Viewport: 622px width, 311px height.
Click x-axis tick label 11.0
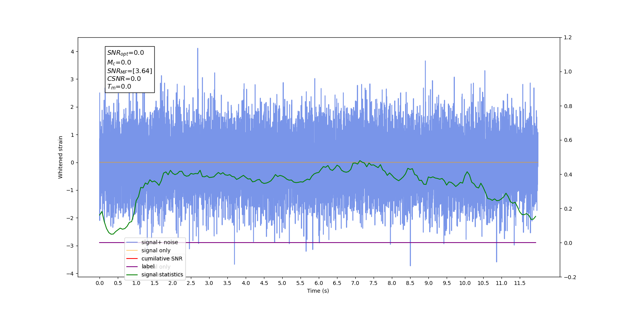(501, 283)
